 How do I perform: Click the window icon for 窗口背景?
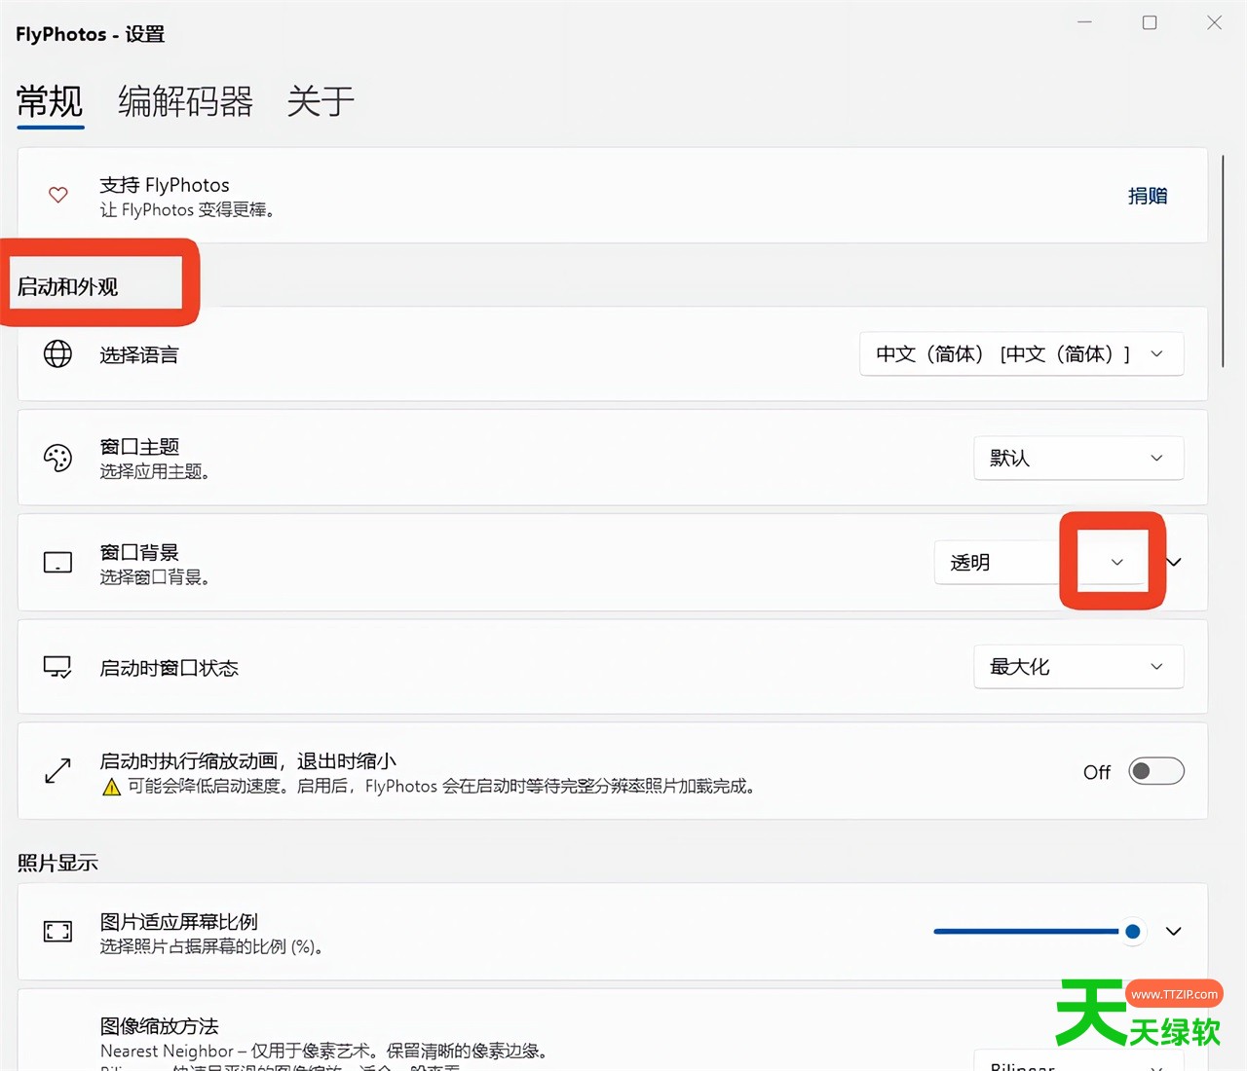tap(57, 563)
